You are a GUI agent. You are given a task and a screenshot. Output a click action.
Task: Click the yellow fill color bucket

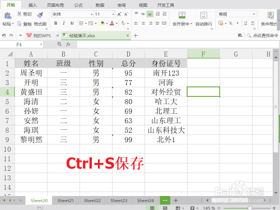point(102,24)
